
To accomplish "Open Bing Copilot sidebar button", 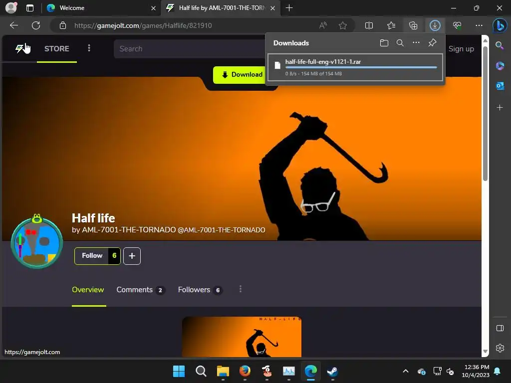I will pyautogui.click(x=500, y=25).
